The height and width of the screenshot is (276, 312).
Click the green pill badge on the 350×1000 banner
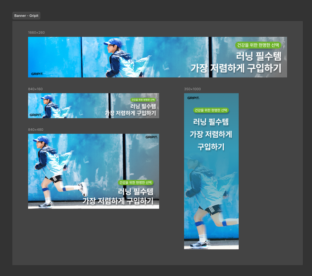pos(211,110)
